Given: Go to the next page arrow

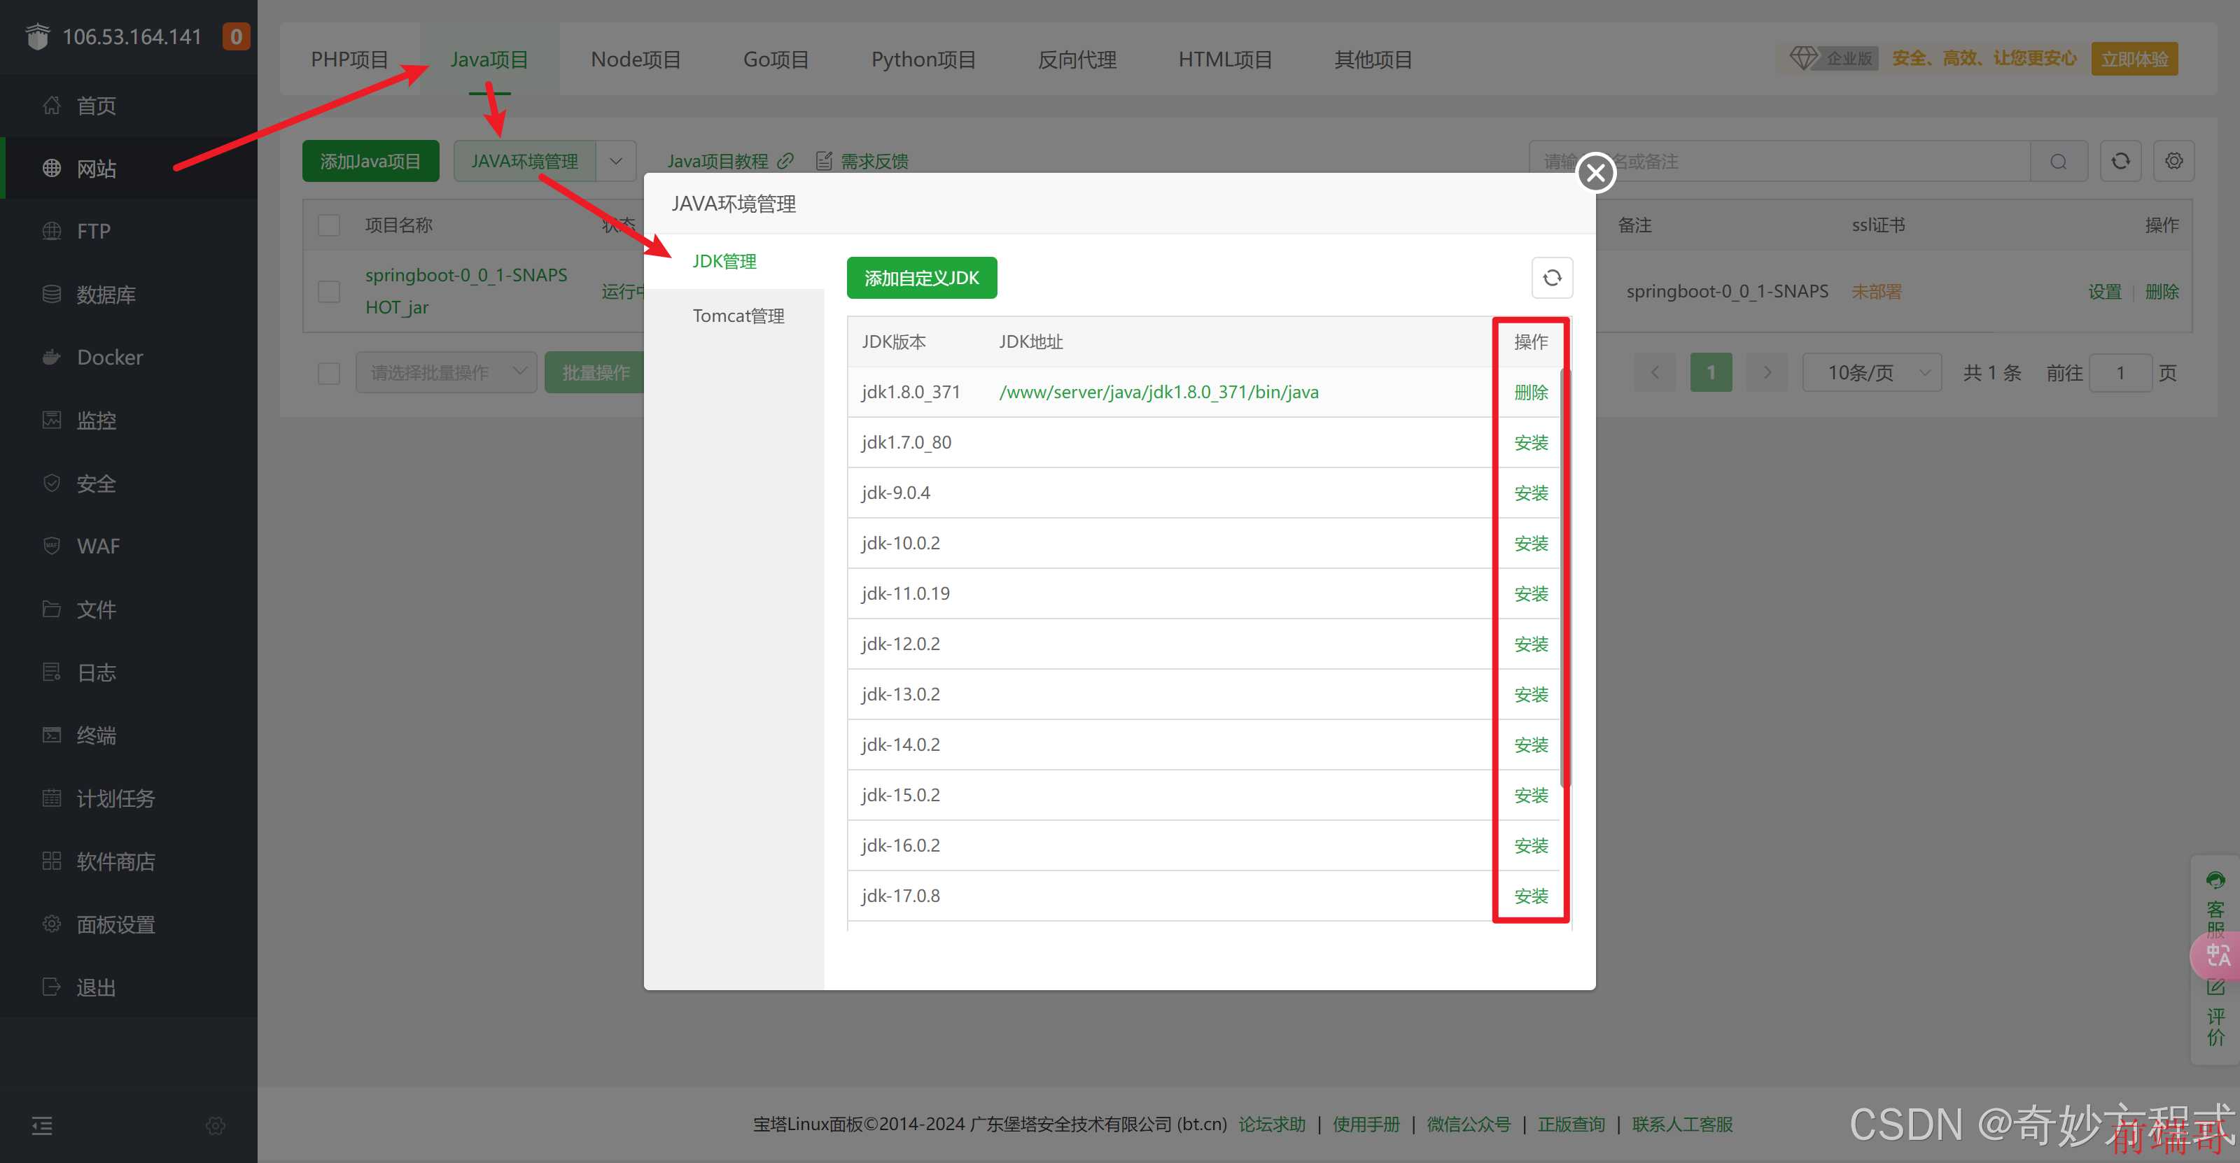Looking at the screenshot, I should 1766,373.
